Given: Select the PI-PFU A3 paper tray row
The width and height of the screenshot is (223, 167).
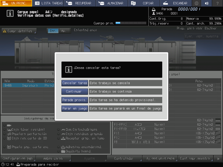Looking at the screenshot, I should [x=167, y=124].
